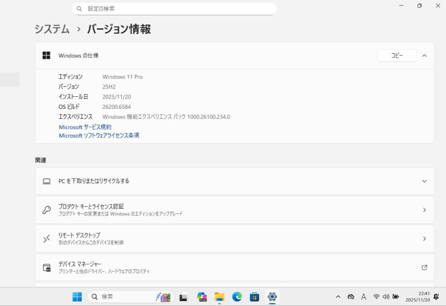Click the key icon for プロダクト キーとライセンス認証
This screenshot has width=446, height=306.
point(47,210)
